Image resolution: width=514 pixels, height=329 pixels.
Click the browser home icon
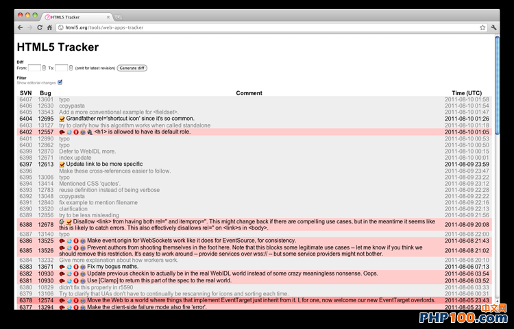click(49, 27)
